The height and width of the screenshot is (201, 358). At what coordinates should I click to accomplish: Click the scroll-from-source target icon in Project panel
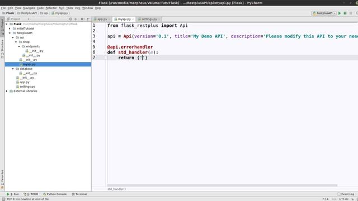pyautogui.click(x=70, y=19)
